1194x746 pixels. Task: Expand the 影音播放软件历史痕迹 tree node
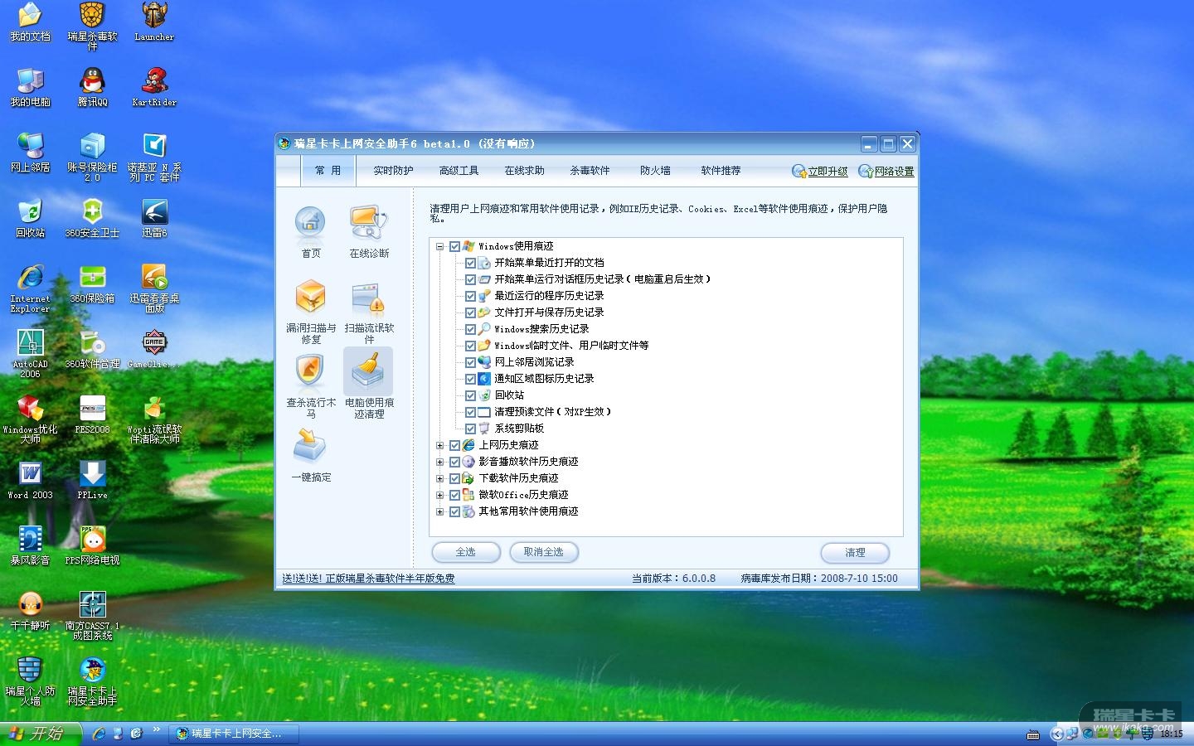point(439,462)
